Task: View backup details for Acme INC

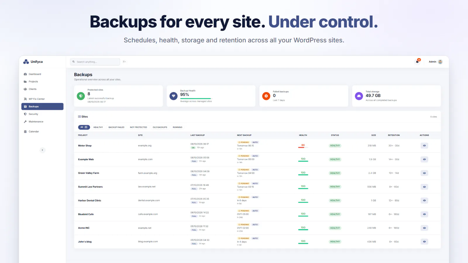Action: (424, 228)
